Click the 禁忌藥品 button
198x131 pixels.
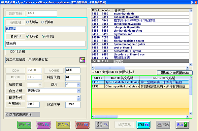pos(124,125)
